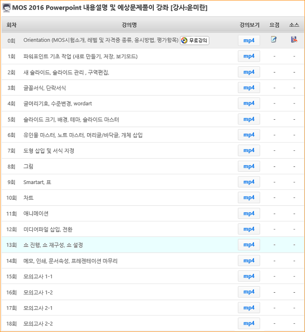Open mp4 for 7회 도형 삽입
Image resolution: width=305 pixels, height=332 pixels.
click(249, 150)
